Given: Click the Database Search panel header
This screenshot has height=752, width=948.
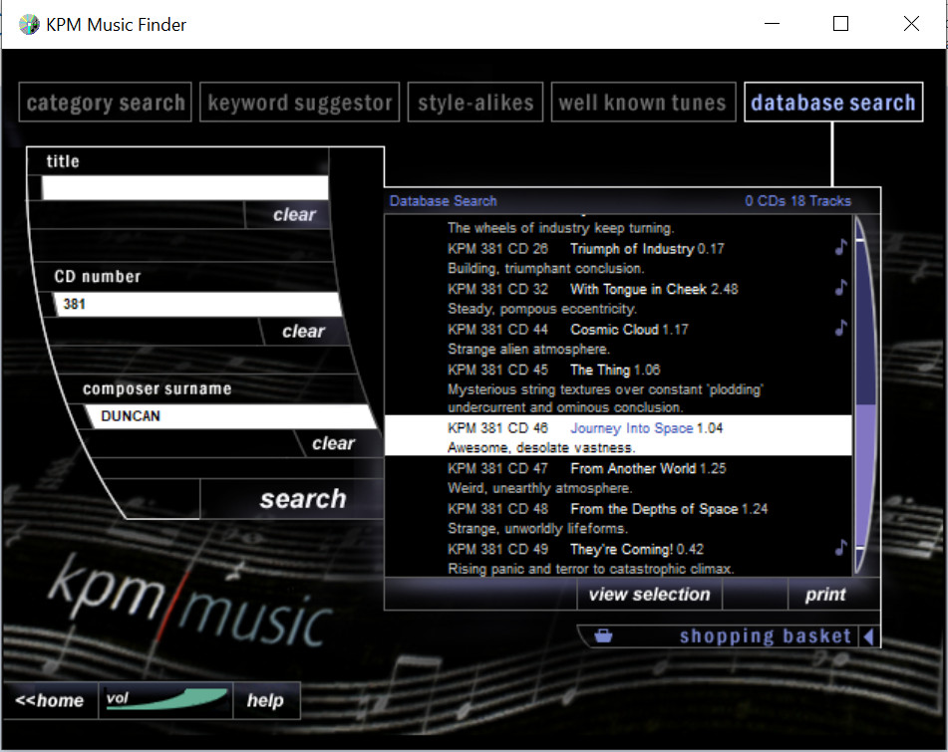Looking at the screenshot, I should coord(443,201).
